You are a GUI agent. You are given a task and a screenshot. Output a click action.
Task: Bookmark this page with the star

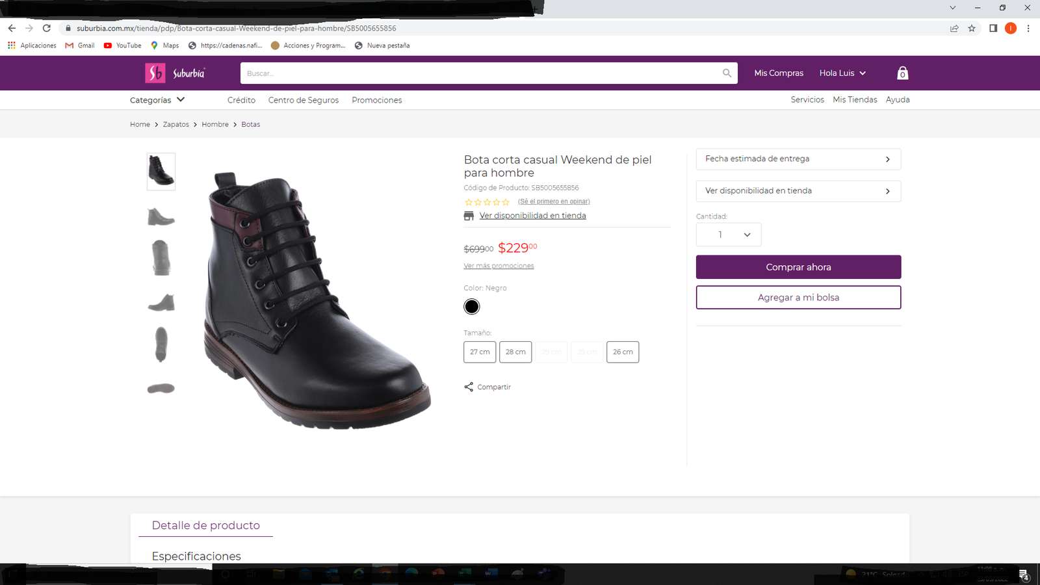point(972,28)
